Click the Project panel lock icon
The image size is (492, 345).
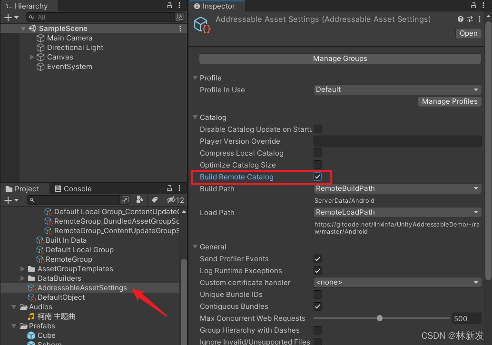[169, 188]
